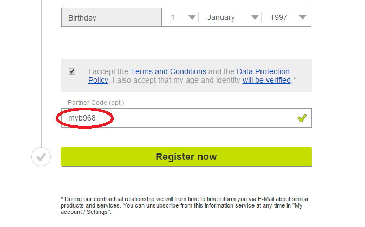Click the 'I accept the' text label
Screen dimensions: 365x227
108,71
